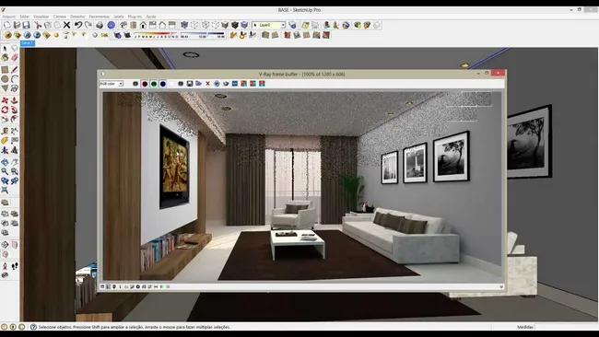599x337 pixels.
Task: Switch to Front house view icon
Action: (143, 25)
